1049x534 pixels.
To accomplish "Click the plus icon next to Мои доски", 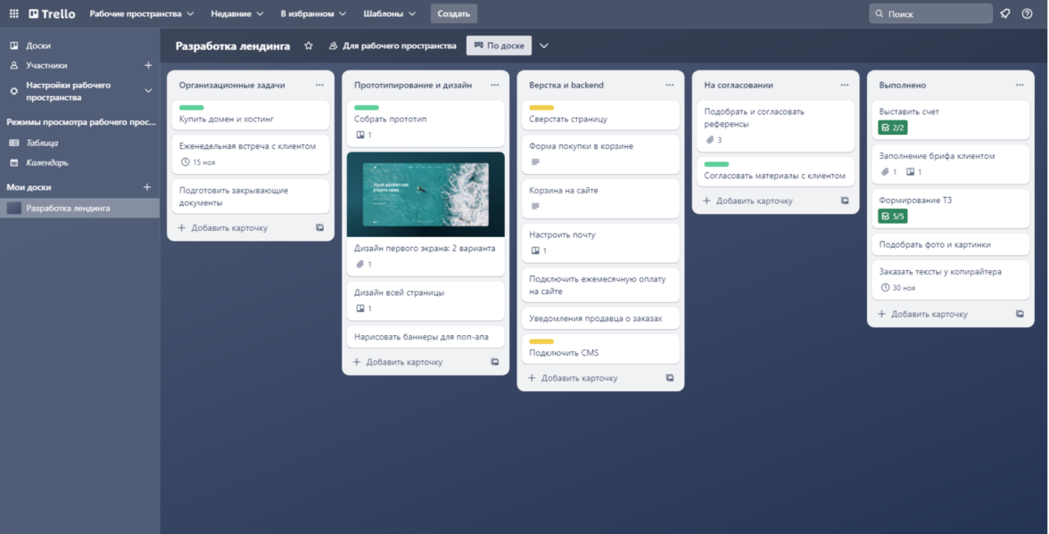I will click(x=147, y=187).
